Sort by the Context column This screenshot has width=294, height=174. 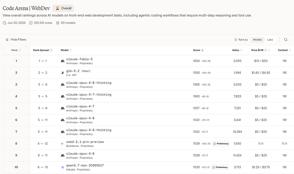(284, 50)
